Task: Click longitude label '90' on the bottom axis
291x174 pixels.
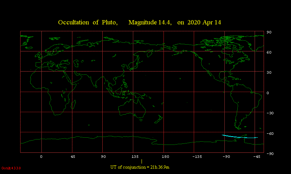Action: point(103,157)
